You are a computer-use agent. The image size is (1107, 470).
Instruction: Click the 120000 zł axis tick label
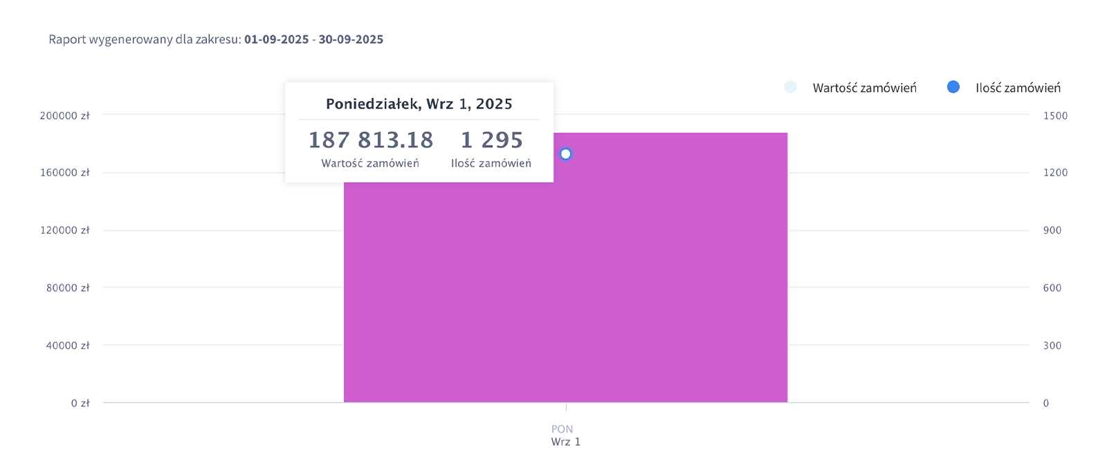pos(64,230)
